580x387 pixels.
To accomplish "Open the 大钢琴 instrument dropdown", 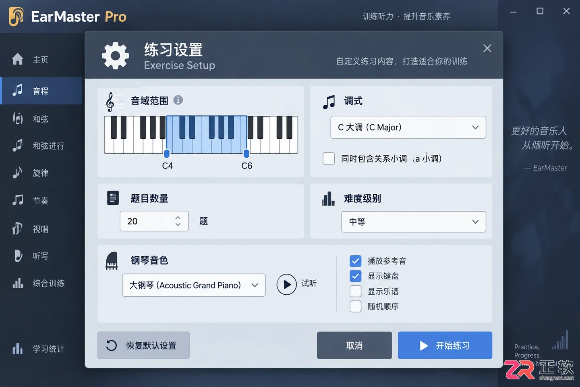I will (194, 285).
